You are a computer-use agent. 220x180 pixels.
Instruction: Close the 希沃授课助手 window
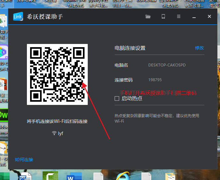pos(209,16)
